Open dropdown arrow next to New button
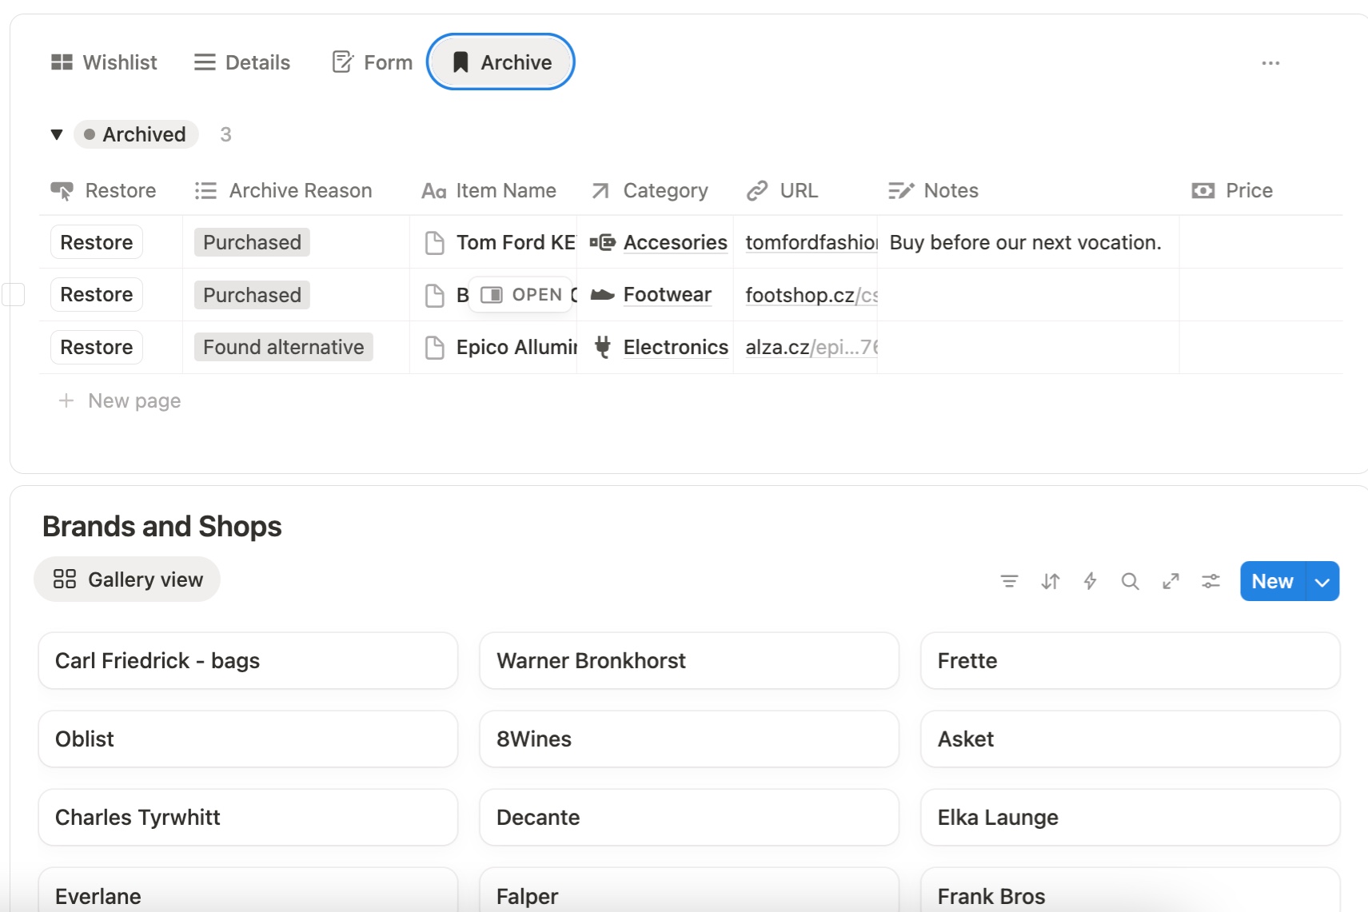 (1322, 582)
